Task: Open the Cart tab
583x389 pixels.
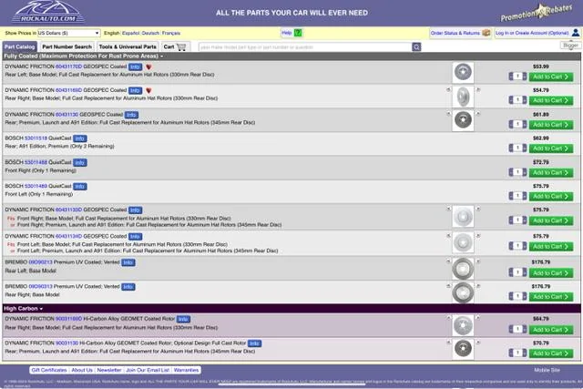Action: pyautogui.click(x=176, y=46)
